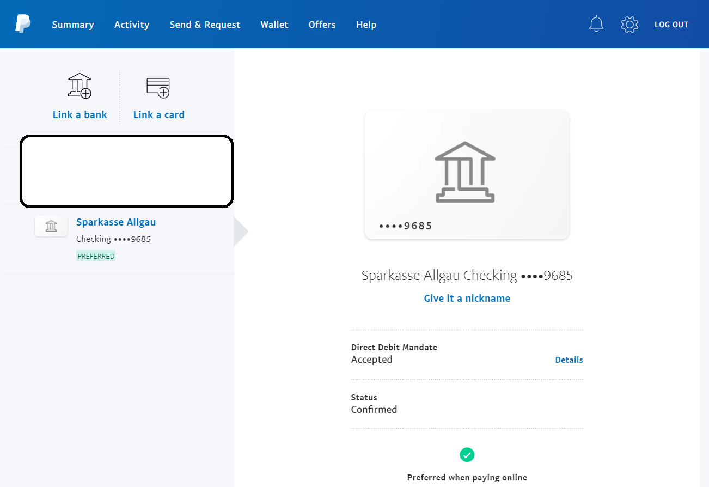The image size is (709, 487).
Task: Click the Checking ••••9685 sidebar text
Action: (113, 239)
